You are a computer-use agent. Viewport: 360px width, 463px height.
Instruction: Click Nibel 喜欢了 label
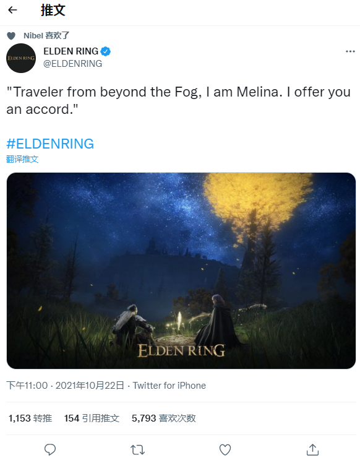(46, 36)
